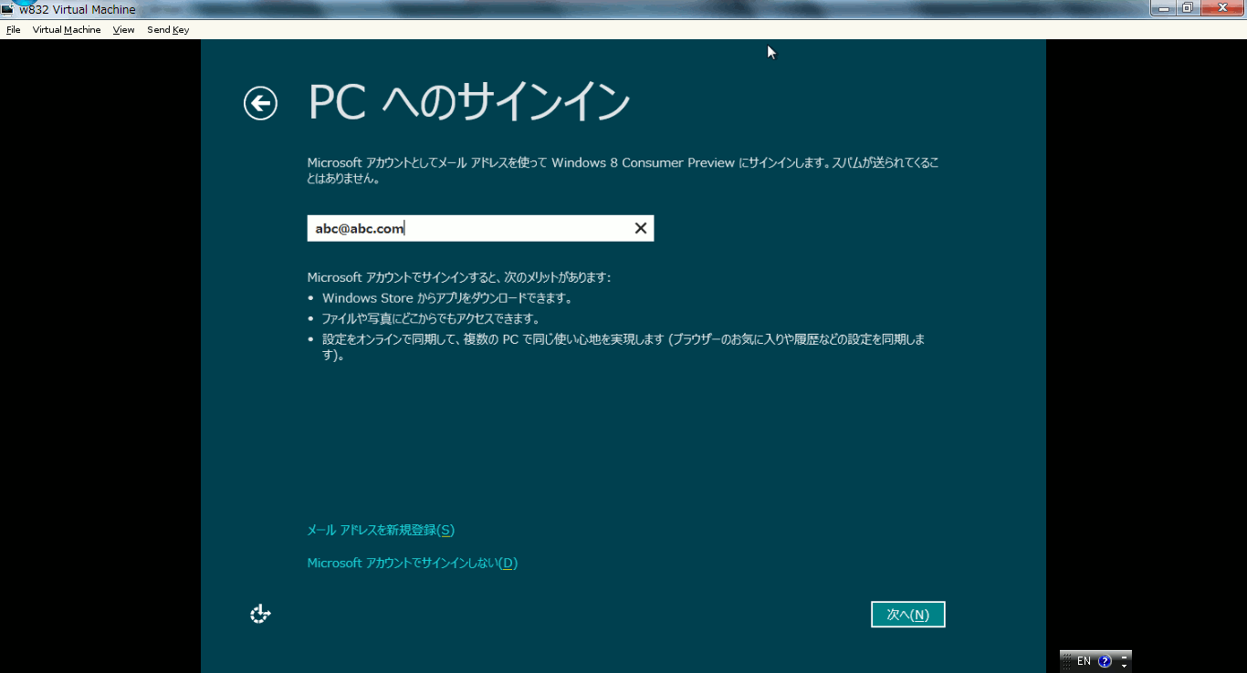The width and height of the screenshot is (1247, 673).
Task: Open the Ease of Access icon
Action: pos(260,614)
